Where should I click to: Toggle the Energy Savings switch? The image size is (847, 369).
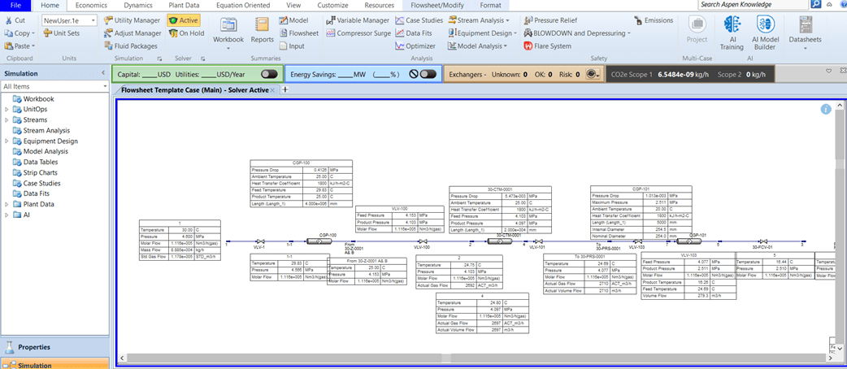click(x=428, y=74)
